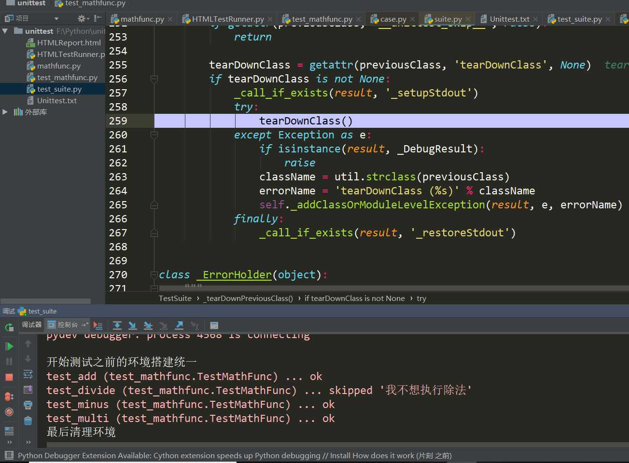Select Unittest.txt in project tree
The width and height of the screenshot is (629, 463).
[x=52, y=100]
